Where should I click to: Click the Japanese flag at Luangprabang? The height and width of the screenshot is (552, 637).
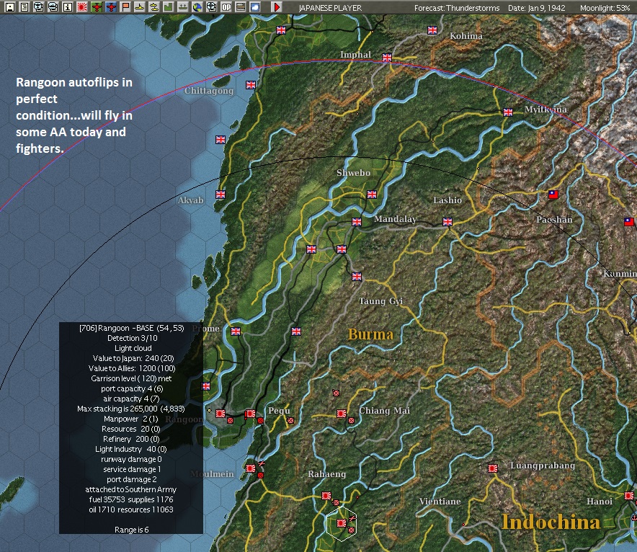click(x=493, y=468)
